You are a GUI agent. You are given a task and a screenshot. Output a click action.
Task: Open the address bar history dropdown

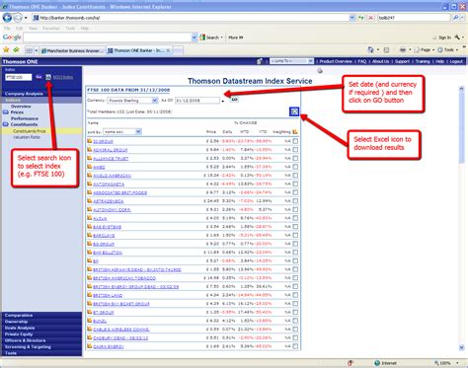[352, 18]
